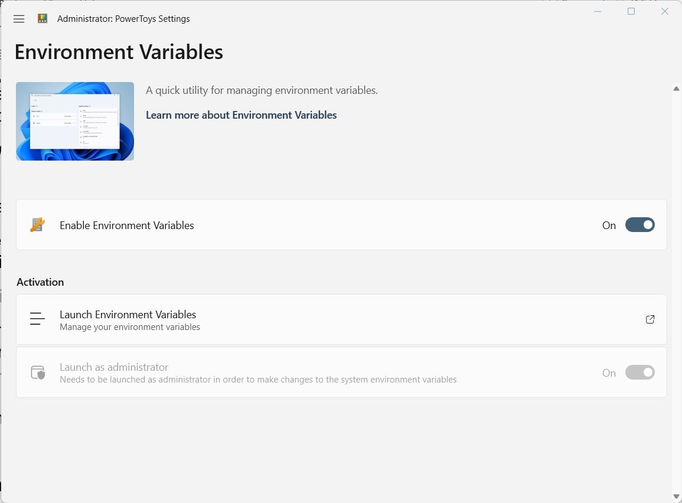Click the scrollbar up arrow

676,89
